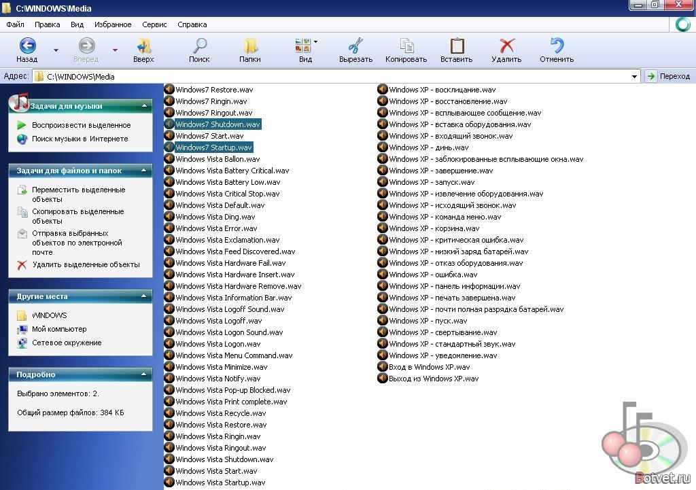The image size is (696, 490).
Task: Select Windows Vista Ding.wav file name
Action: pos(215,217)
